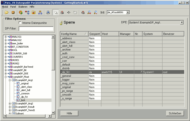Click the orange X close-panel icon
This screenshot has width=190, height=121.
click(13, 12)
